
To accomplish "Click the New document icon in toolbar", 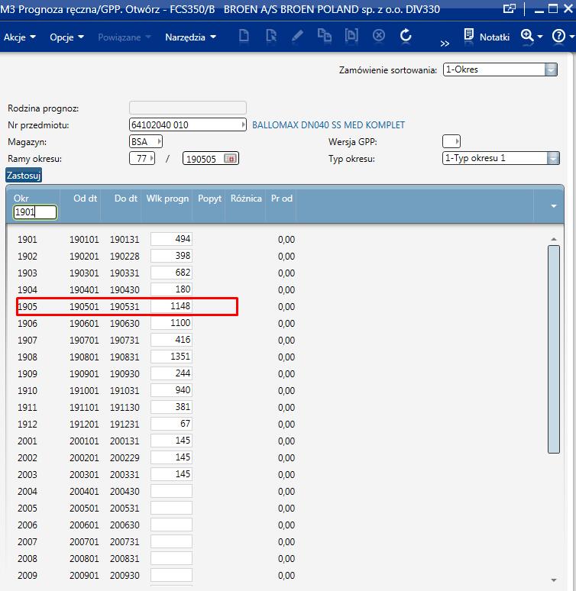I will (x=244, y=36).
